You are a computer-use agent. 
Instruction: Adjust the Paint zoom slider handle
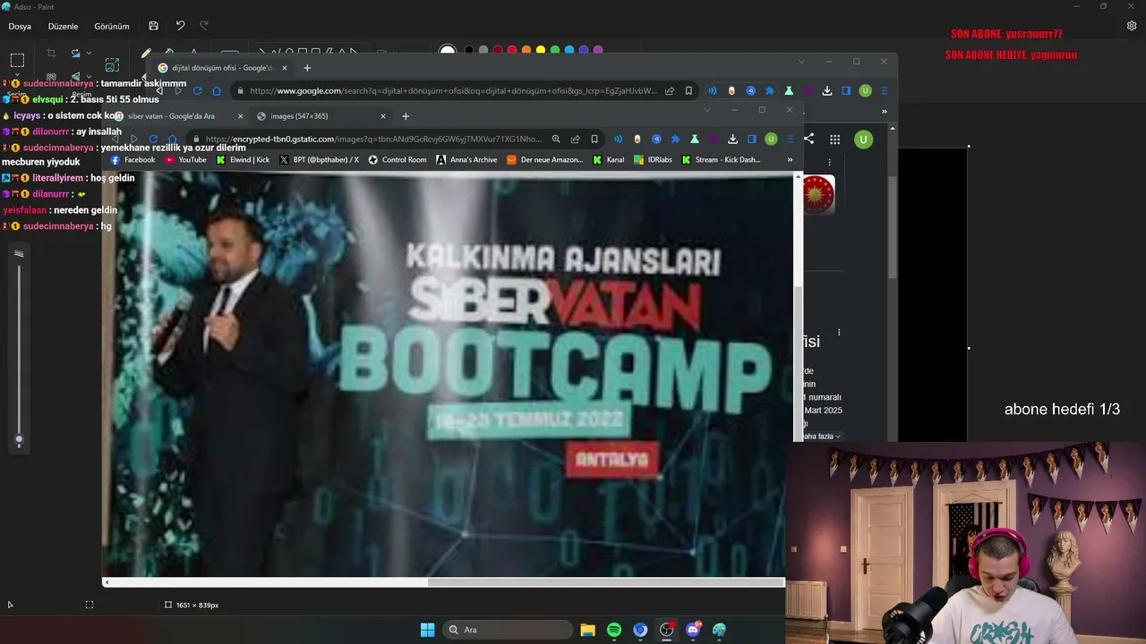click(x=19, y=439)
